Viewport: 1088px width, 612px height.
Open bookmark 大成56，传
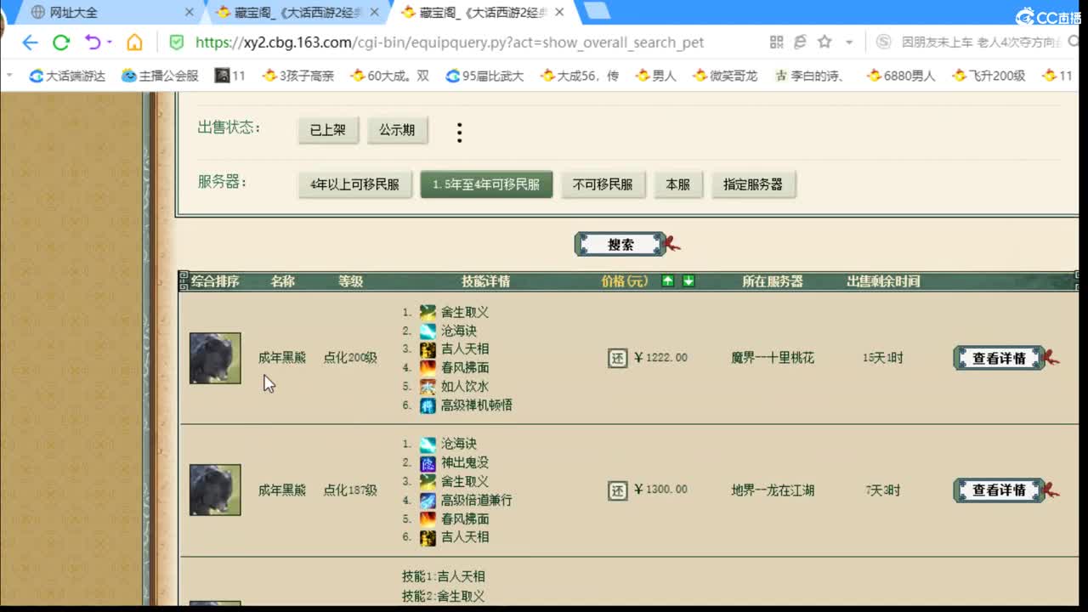click(x=579, y=76)
